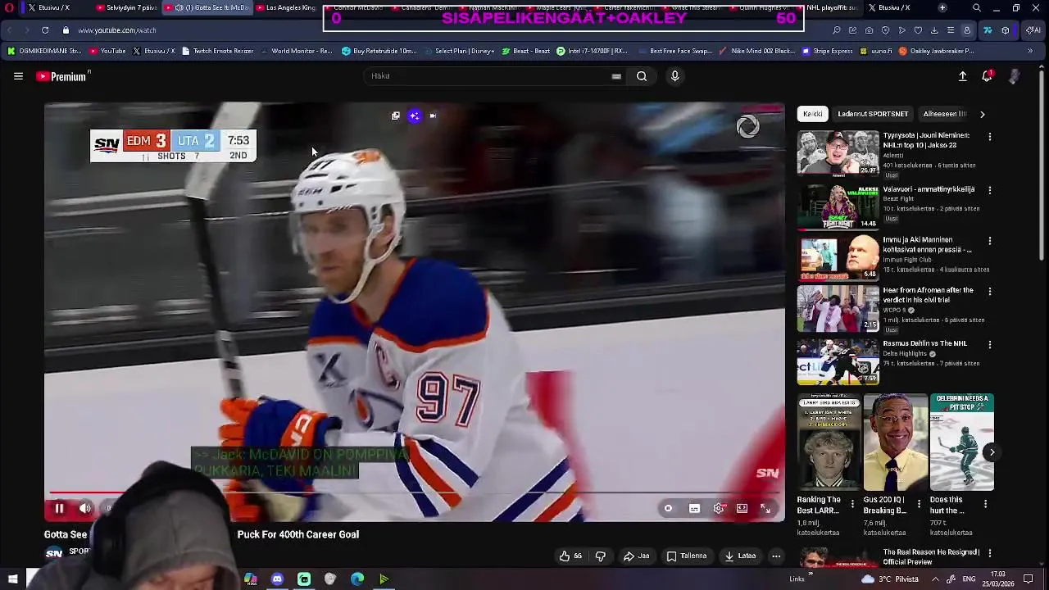The height and width of the screenshot is (590, 1049).
Task: Open the YouTube hamburger guide menu
Action: click(x=18, y=76)
